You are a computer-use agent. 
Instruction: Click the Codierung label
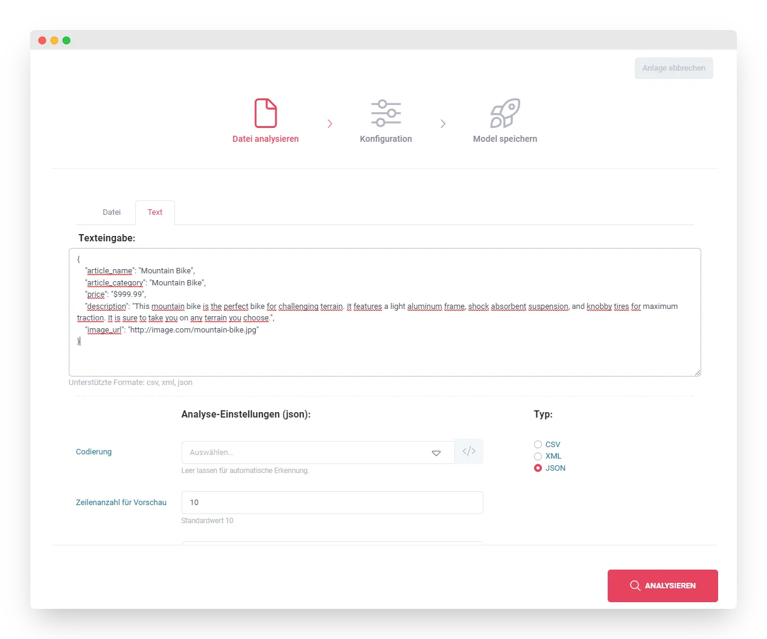coord(94,452)
